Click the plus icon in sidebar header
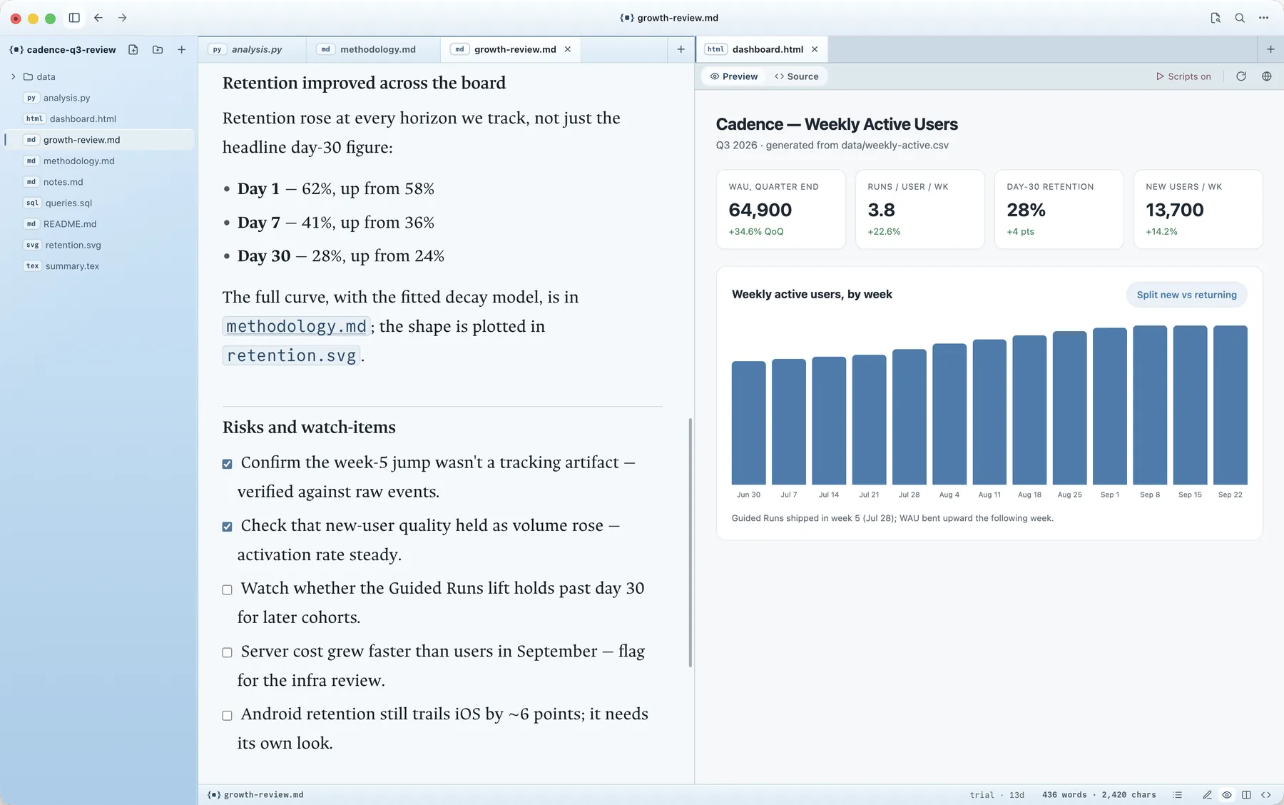The image size is (1284, 805). pos(182,49)
